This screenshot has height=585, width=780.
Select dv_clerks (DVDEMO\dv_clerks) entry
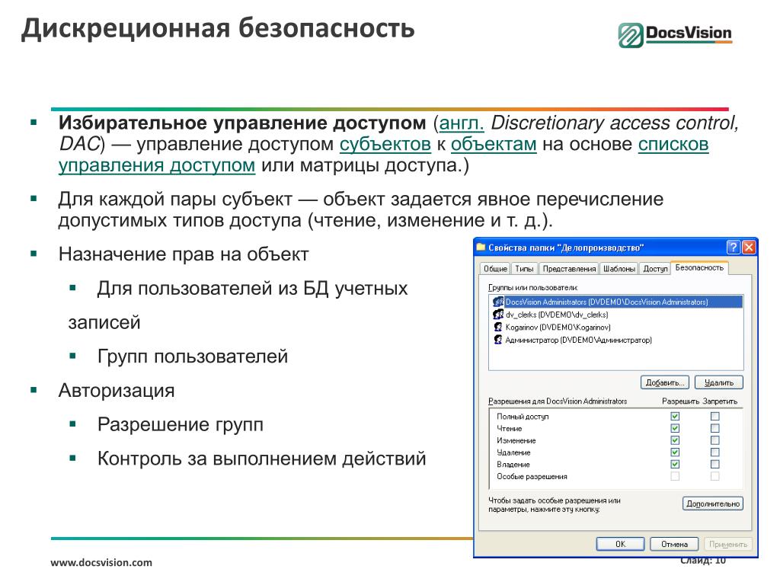coord(557,315)
